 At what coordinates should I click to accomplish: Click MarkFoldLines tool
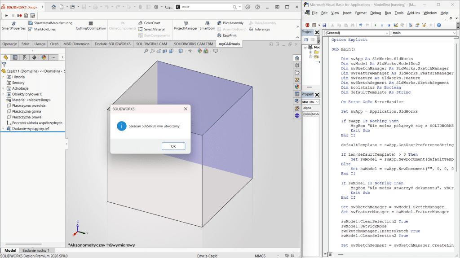pos(42,29)
